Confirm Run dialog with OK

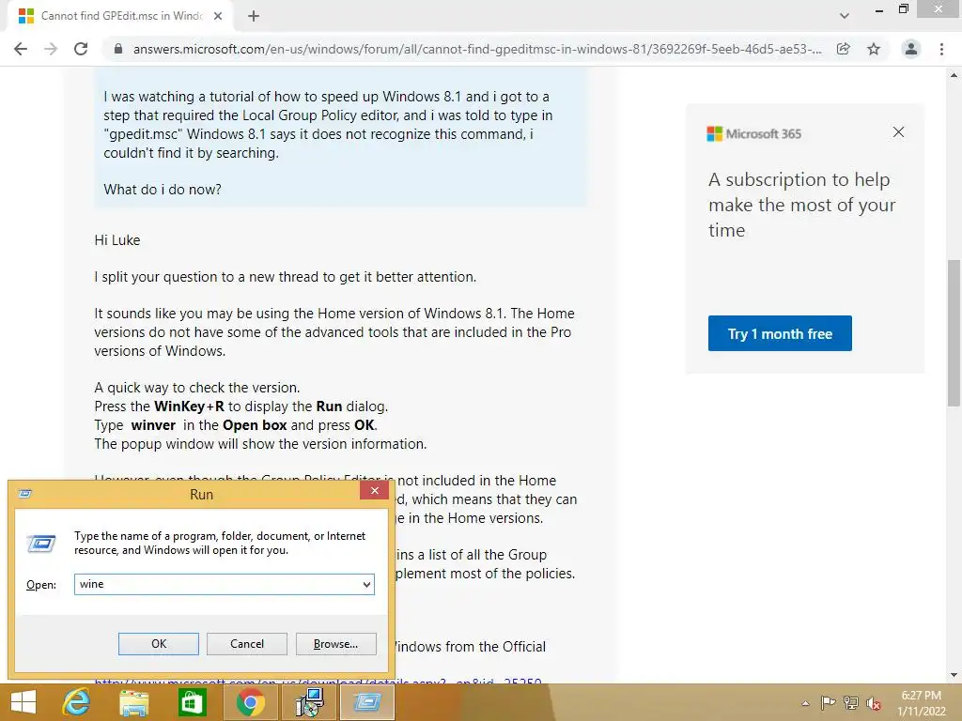point(158,644)
